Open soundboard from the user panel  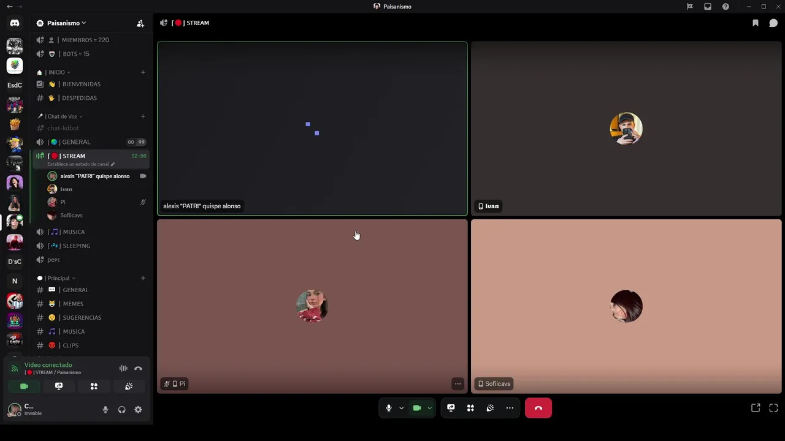129,386
